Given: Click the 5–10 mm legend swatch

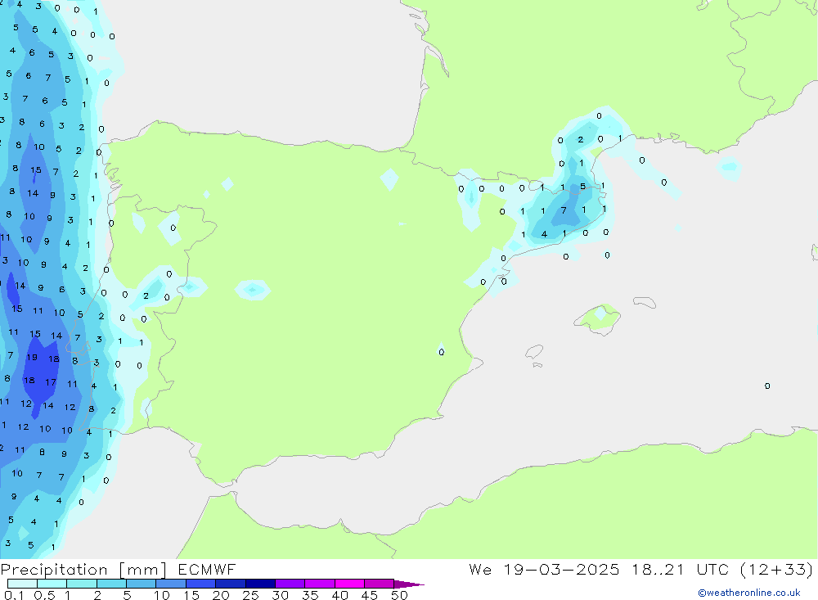Looking at the screenshot, I should [x=141, y=584].
